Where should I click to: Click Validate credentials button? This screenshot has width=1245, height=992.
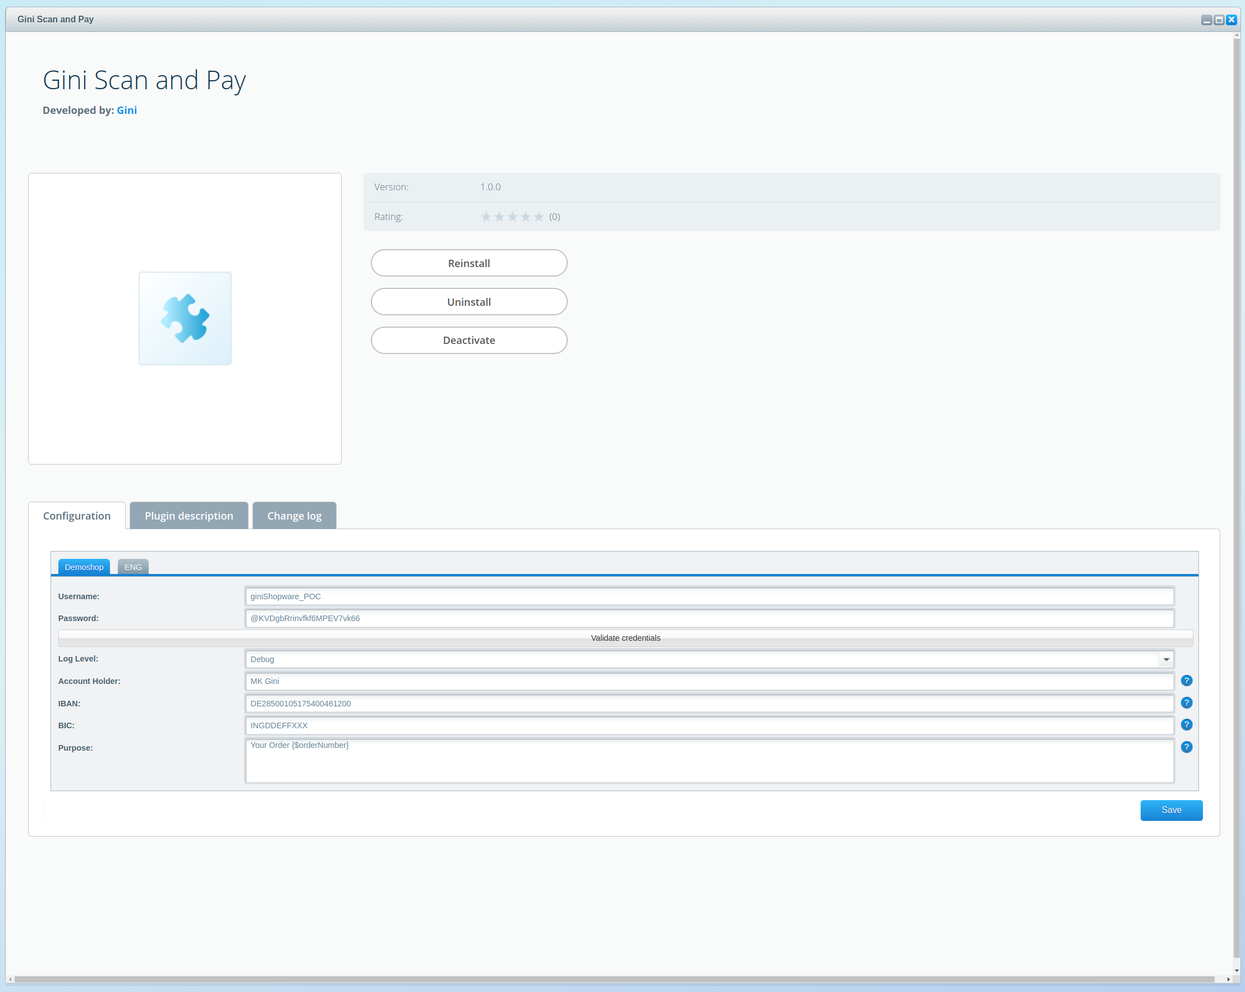pos(626,638)
